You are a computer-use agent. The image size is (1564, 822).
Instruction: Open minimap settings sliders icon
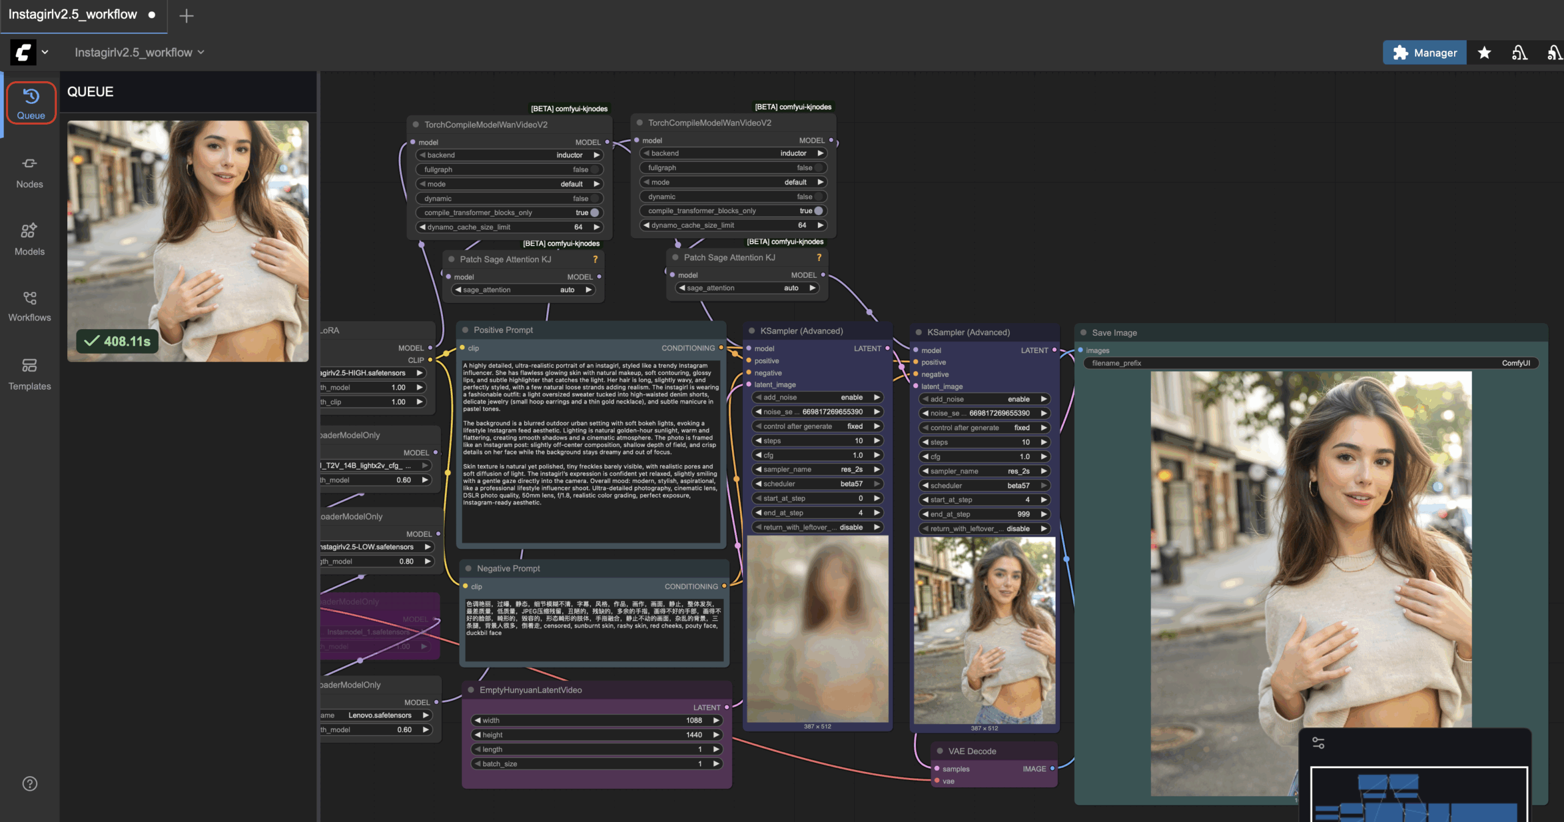[x=1318, y=743]
